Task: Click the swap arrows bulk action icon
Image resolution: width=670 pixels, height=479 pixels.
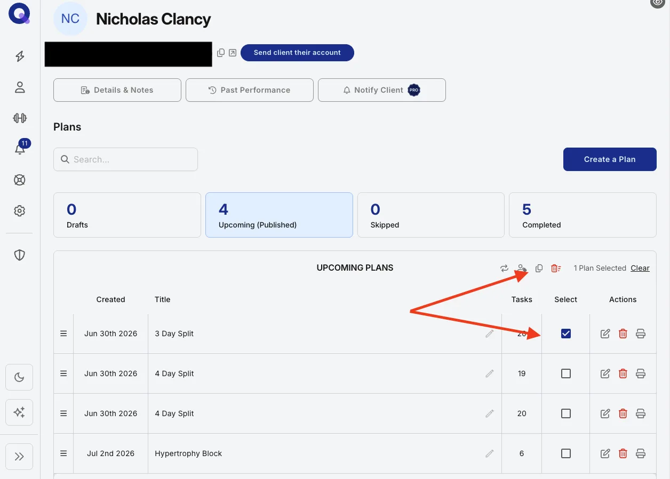Action: 504,268
